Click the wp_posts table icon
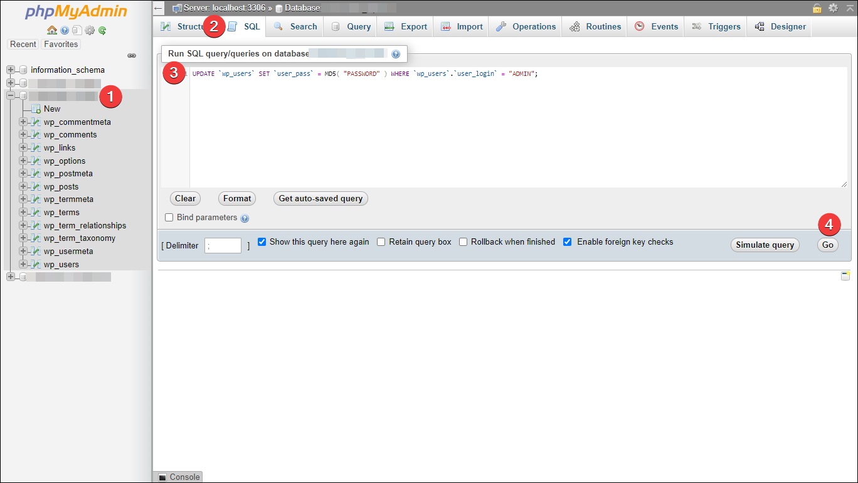Image resolution: width=858 pixels, height=483 pixels. click(36, 186)
